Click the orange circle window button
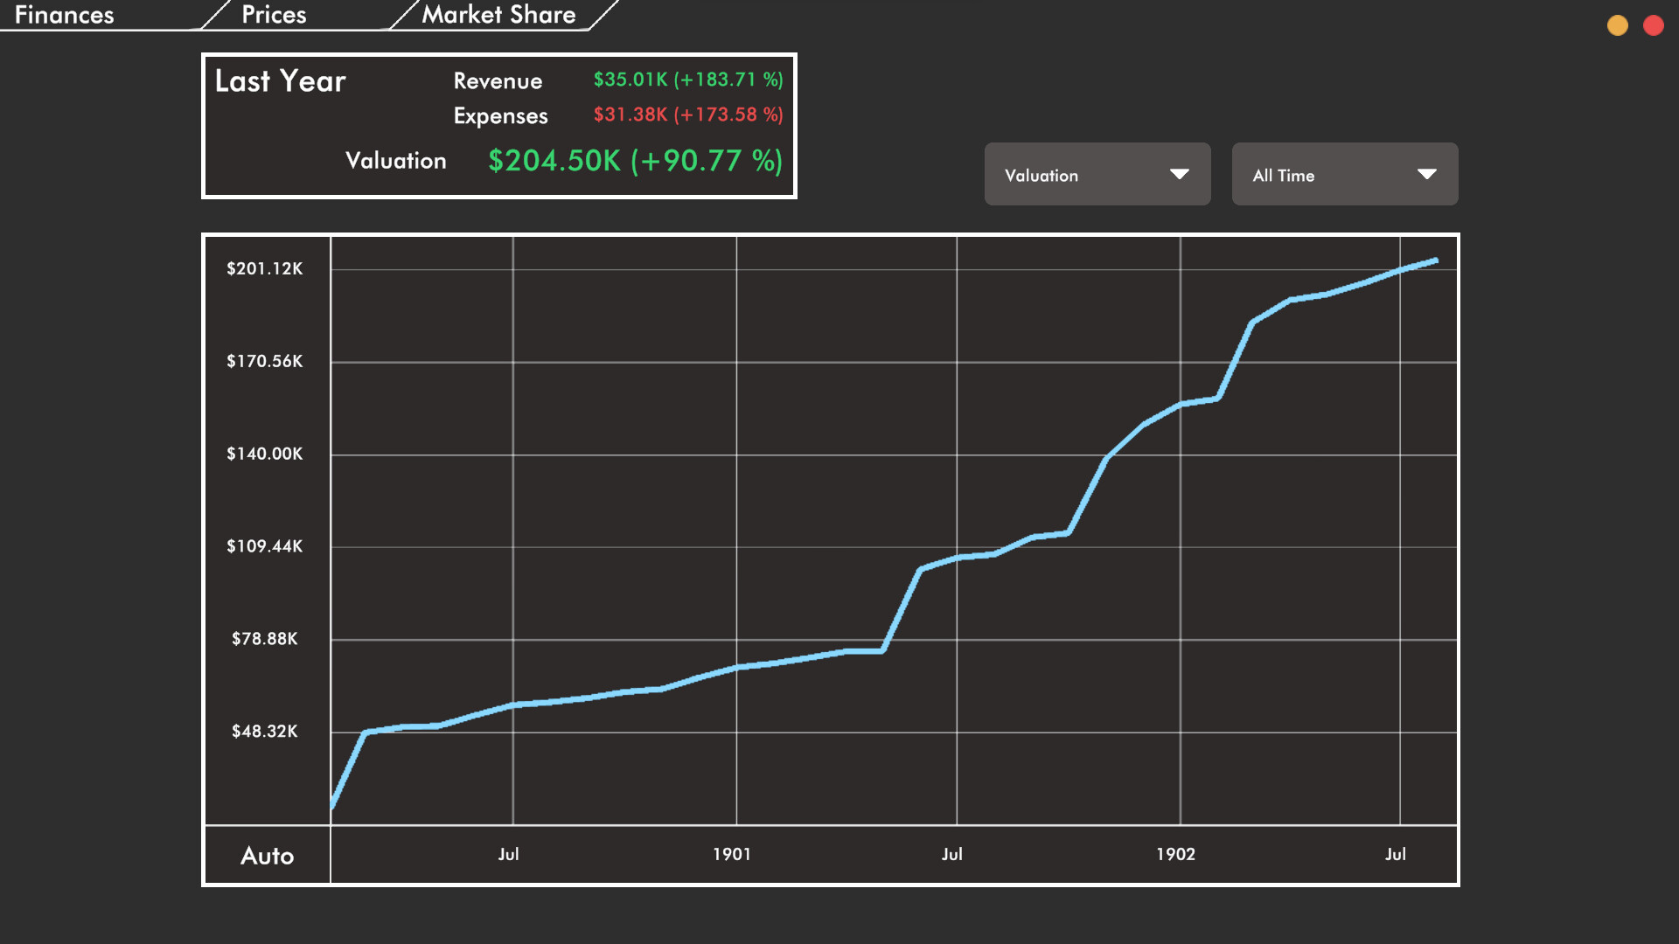The height and width of the screenshot is (944, 1679). coord(1618,25)
